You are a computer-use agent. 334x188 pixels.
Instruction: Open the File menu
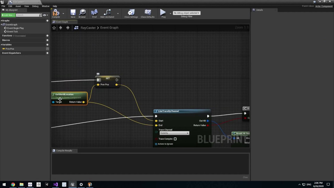[3, 6]
